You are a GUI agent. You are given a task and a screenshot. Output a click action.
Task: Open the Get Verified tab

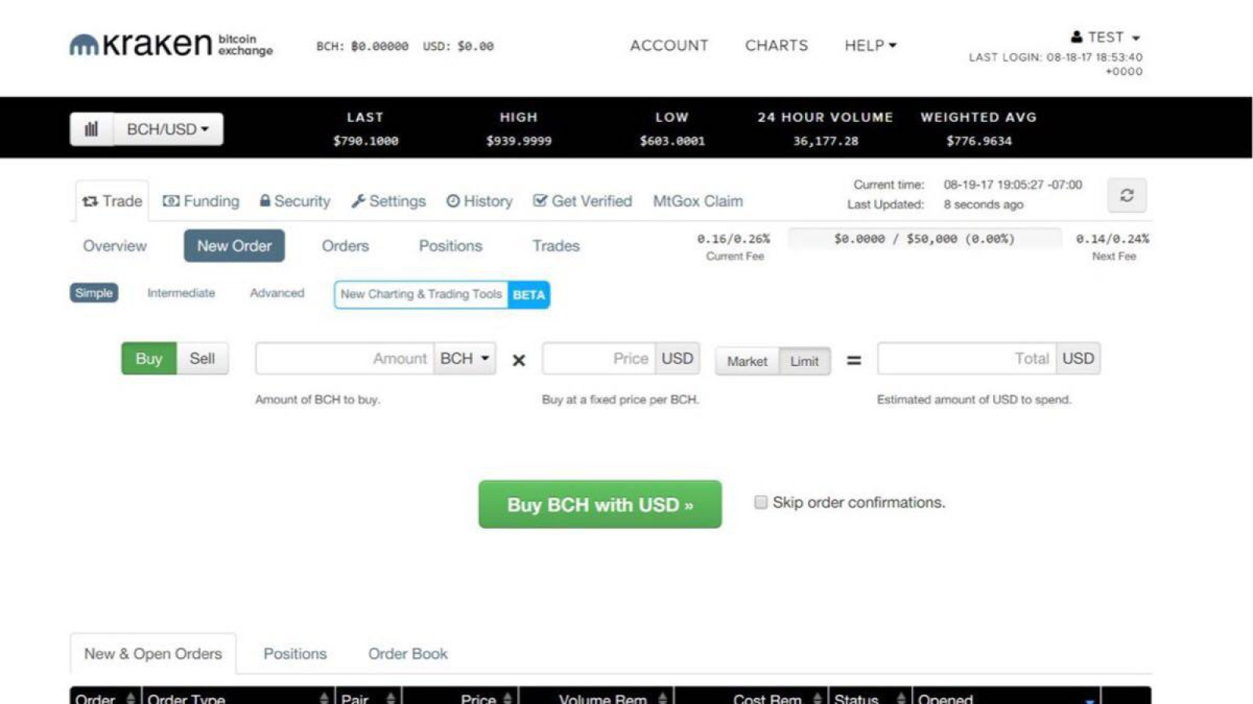[583, 201]
